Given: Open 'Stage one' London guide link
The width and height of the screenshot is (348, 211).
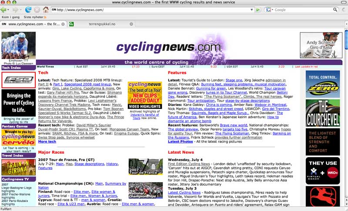Looking at the screenshot, I should 234,80.
